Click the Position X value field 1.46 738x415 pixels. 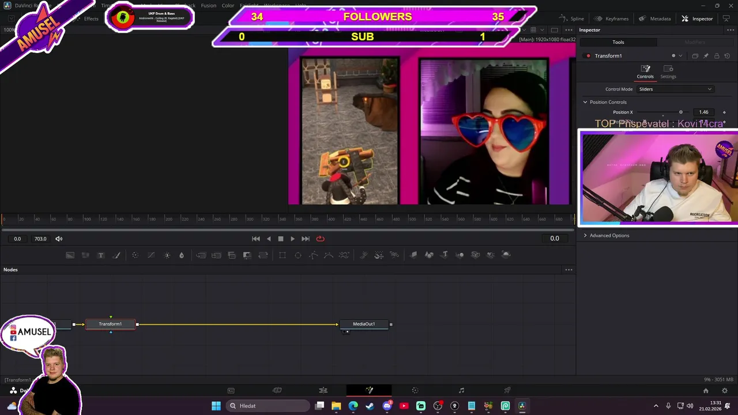703,112
